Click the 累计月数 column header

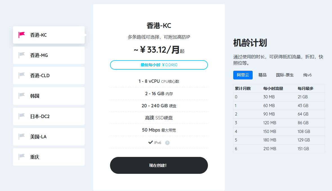(x=243, y=88)
